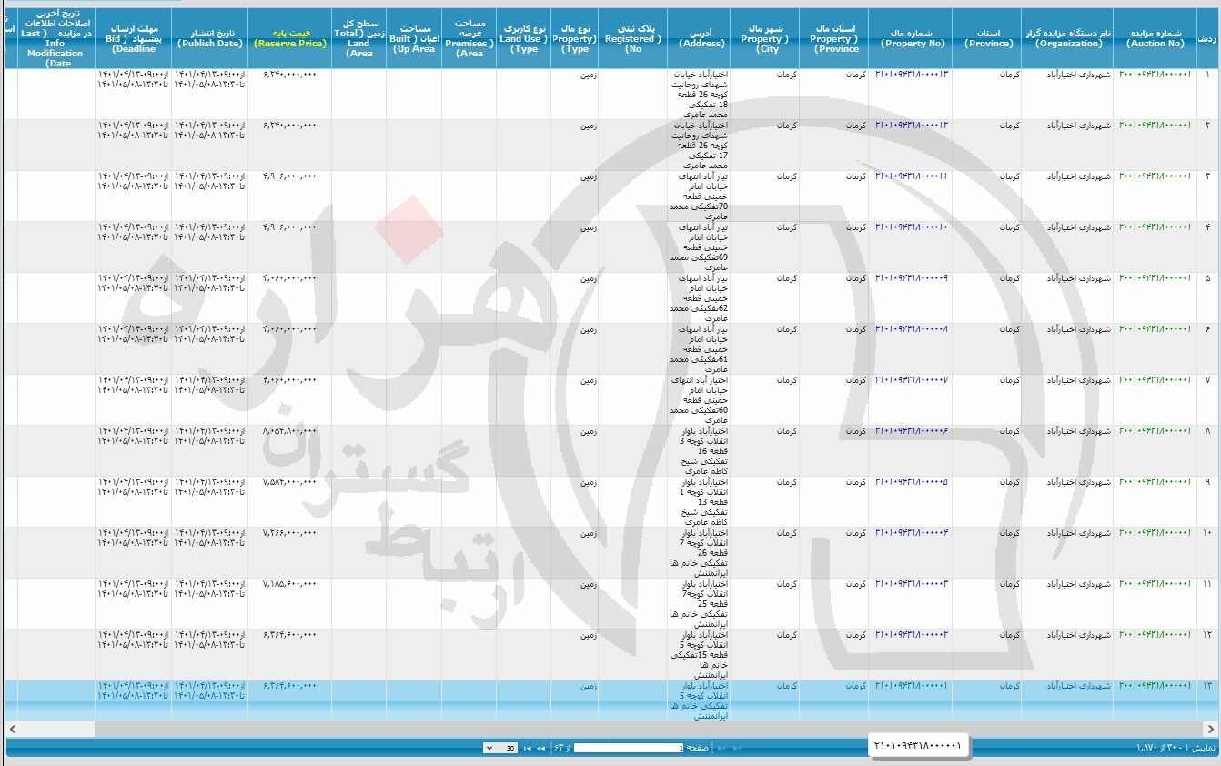
Task: Open property number link in row 5
Action: [911, 277]
